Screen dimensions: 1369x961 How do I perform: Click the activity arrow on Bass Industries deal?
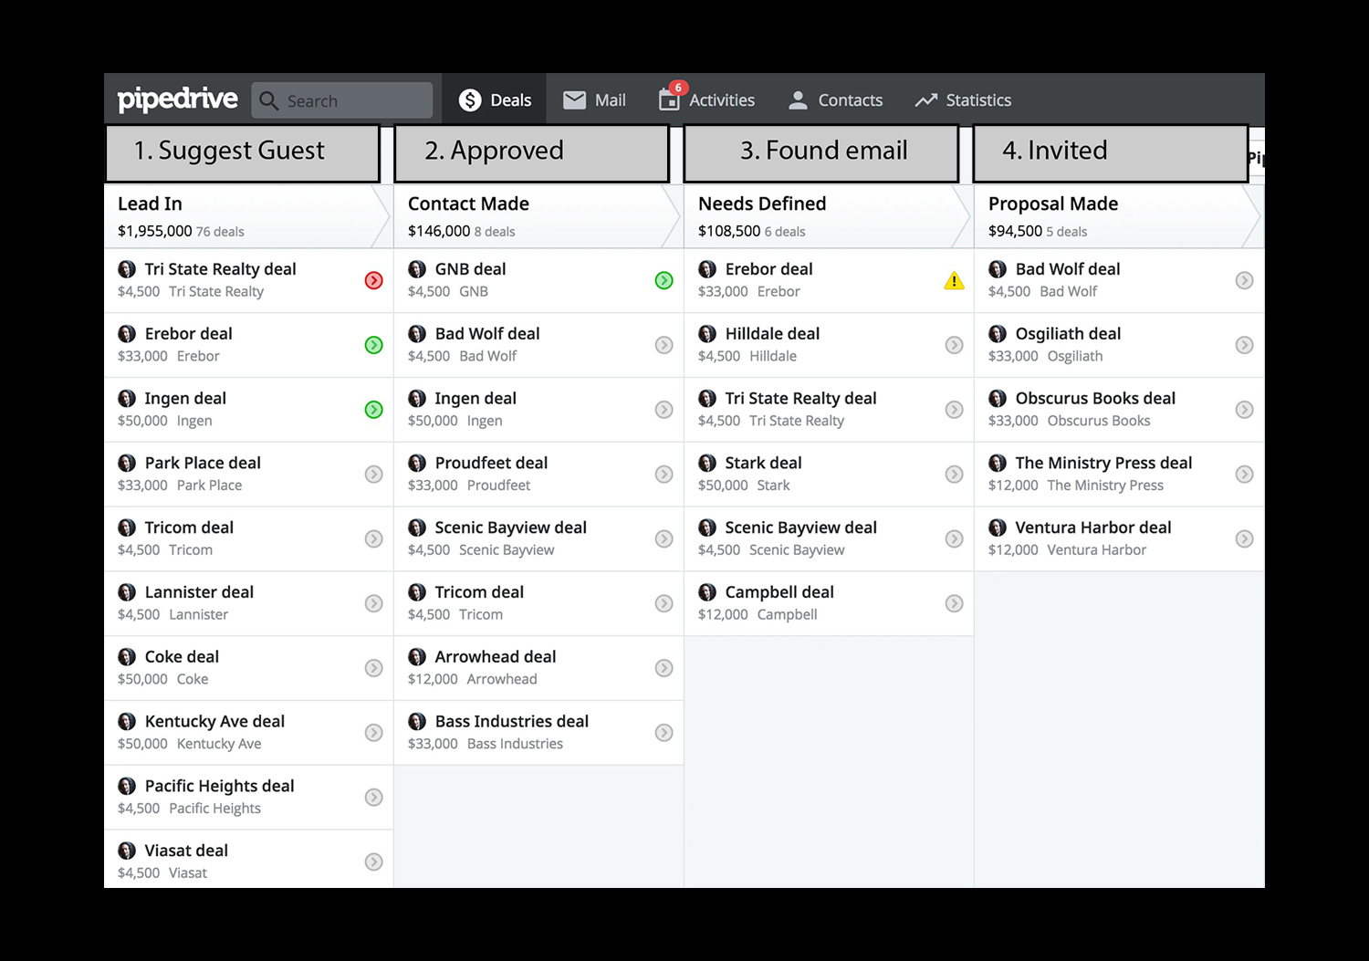664,733
